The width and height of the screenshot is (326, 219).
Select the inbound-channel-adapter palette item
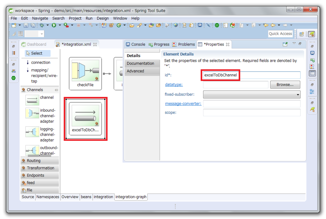point(40,116)
